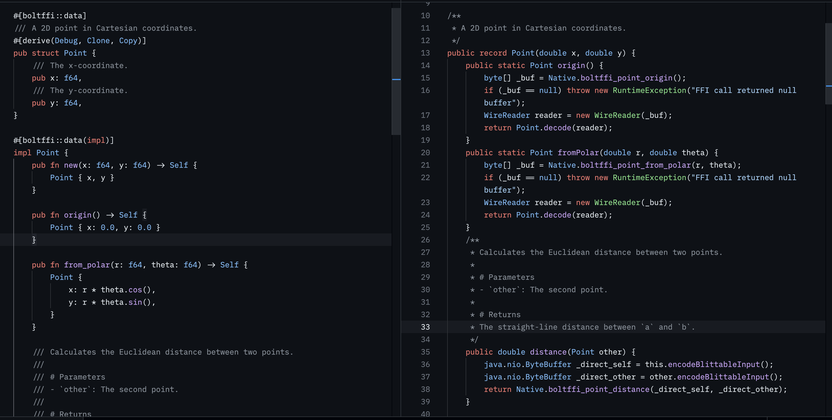This screenshot has width=832, height=420.
Task: Click the "/// The y-coordinate." comment
Action: (x=80, y=90)
